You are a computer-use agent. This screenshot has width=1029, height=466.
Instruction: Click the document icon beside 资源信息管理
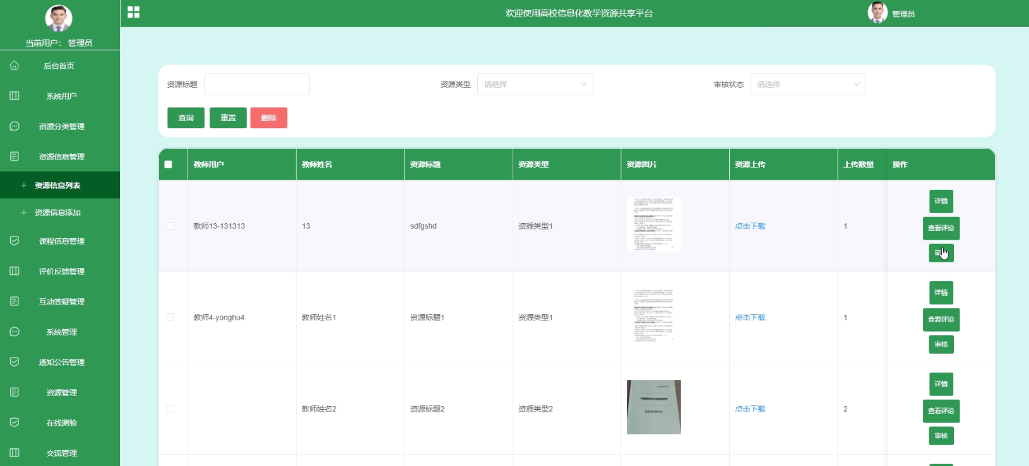pyautogui.click(x=15, y=156)
